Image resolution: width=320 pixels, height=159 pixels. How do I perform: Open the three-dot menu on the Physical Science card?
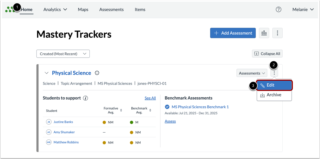[x=274, y=73]
